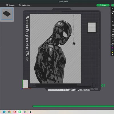This screenshot has height=114, width=114.
Task: Select the light blue option swatch
Action: [112, 50]
